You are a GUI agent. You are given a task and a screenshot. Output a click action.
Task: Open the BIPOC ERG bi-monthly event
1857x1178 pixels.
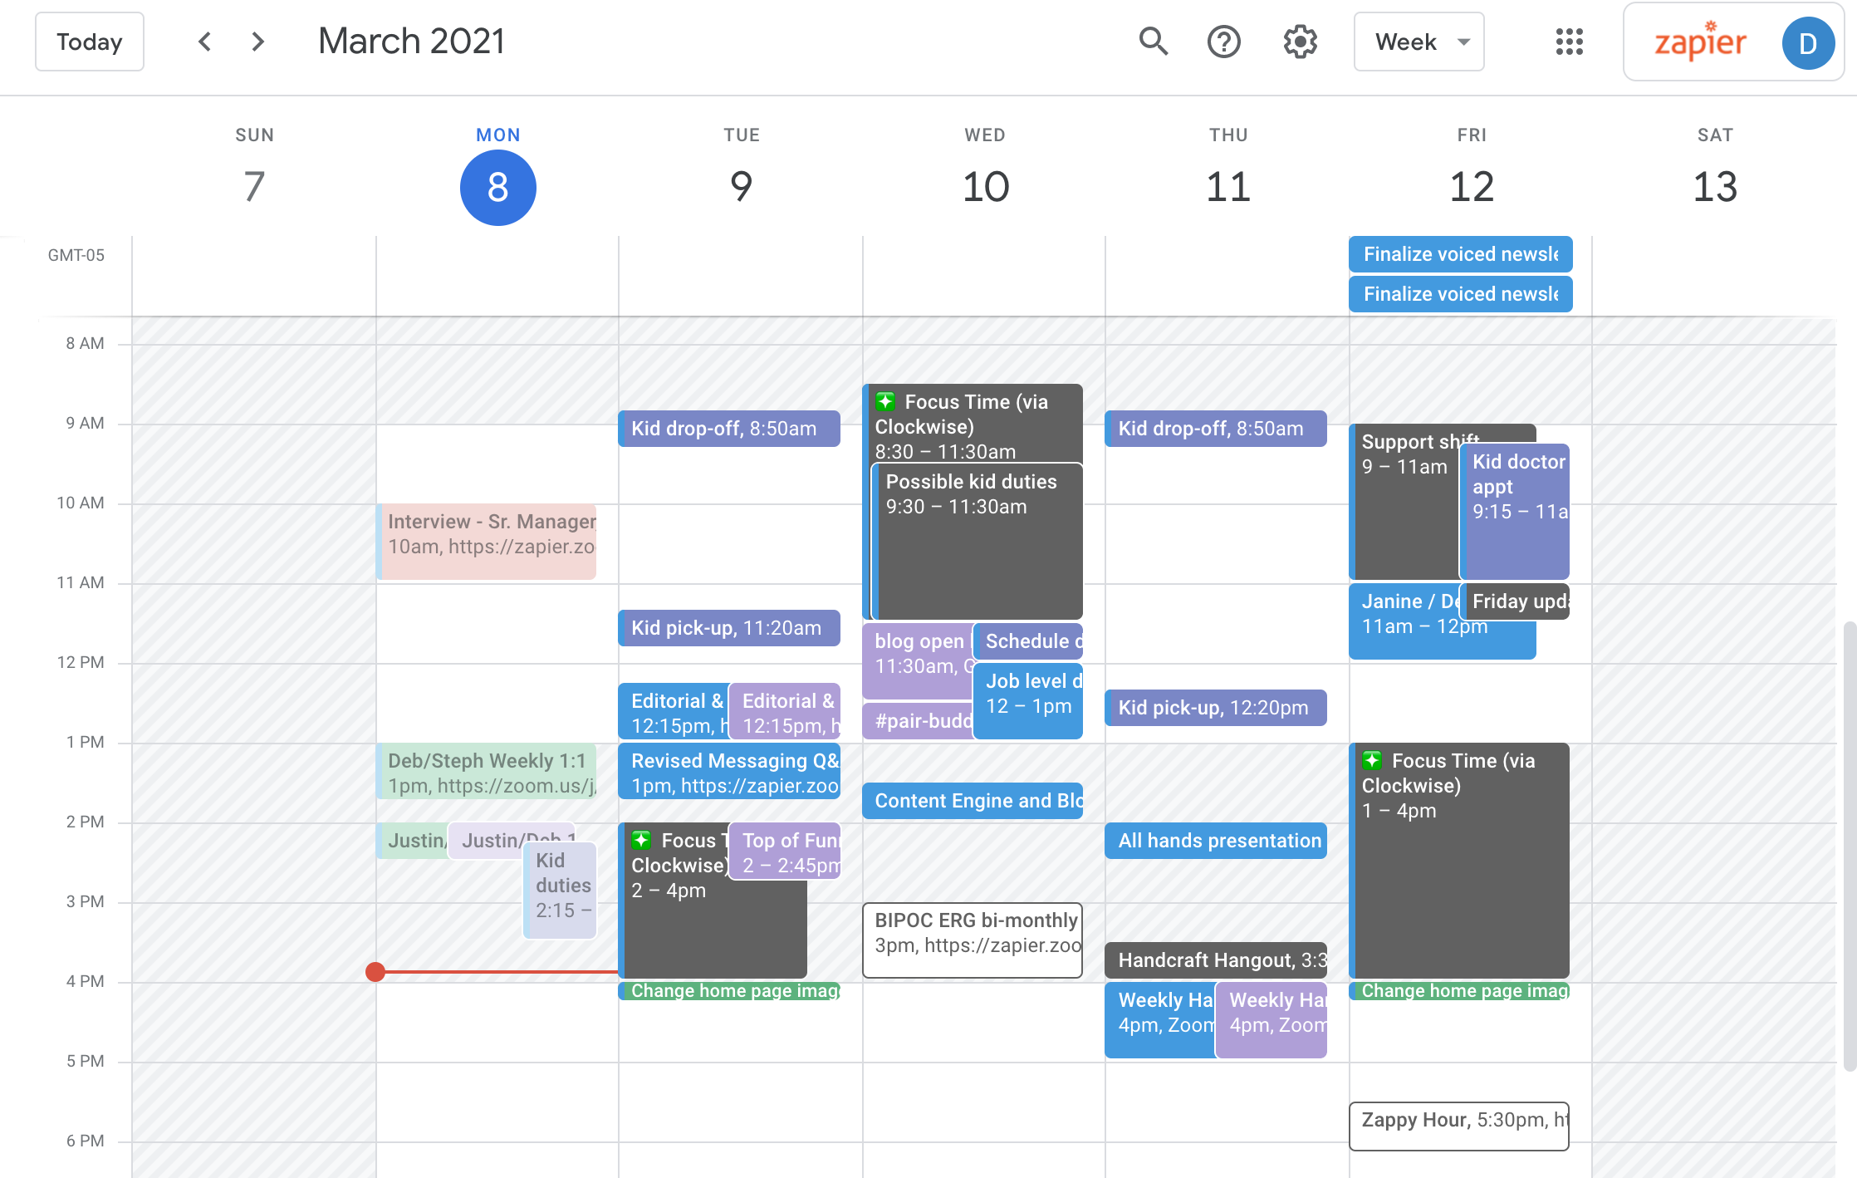973,940
